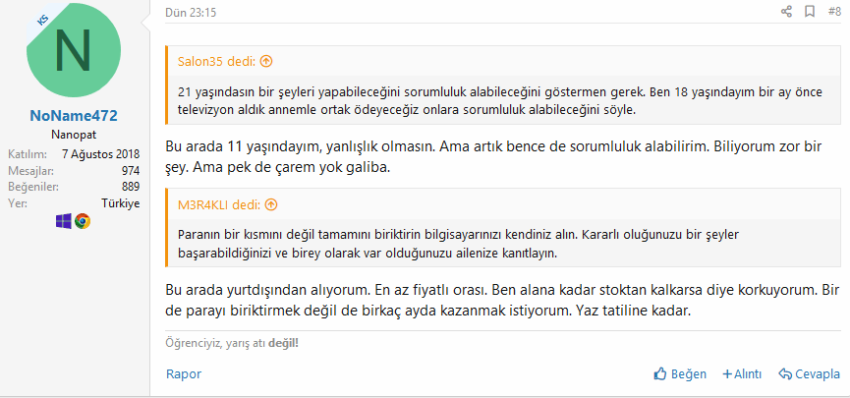Click the share icon in the post header
850x398 pixels.
[x=786, y=12]
